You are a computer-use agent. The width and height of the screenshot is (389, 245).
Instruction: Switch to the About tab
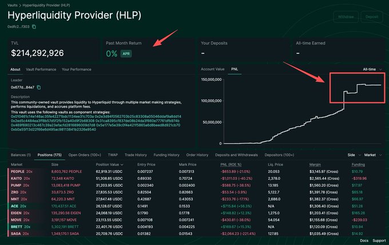point(15,69)
